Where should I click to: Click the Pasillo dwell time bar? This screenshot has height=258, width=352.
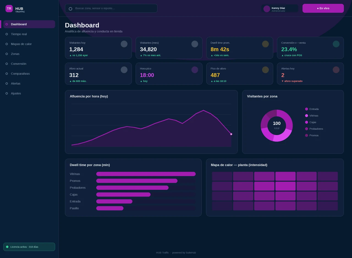point(110,208)
